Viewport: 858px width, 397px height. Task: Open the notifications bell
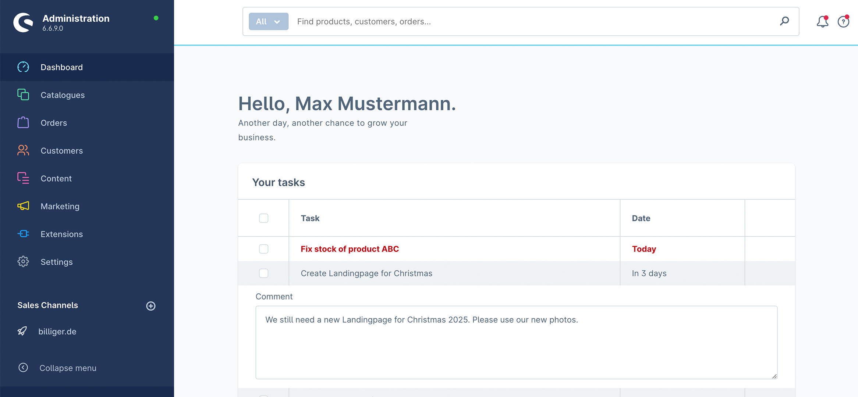(823, 22)
